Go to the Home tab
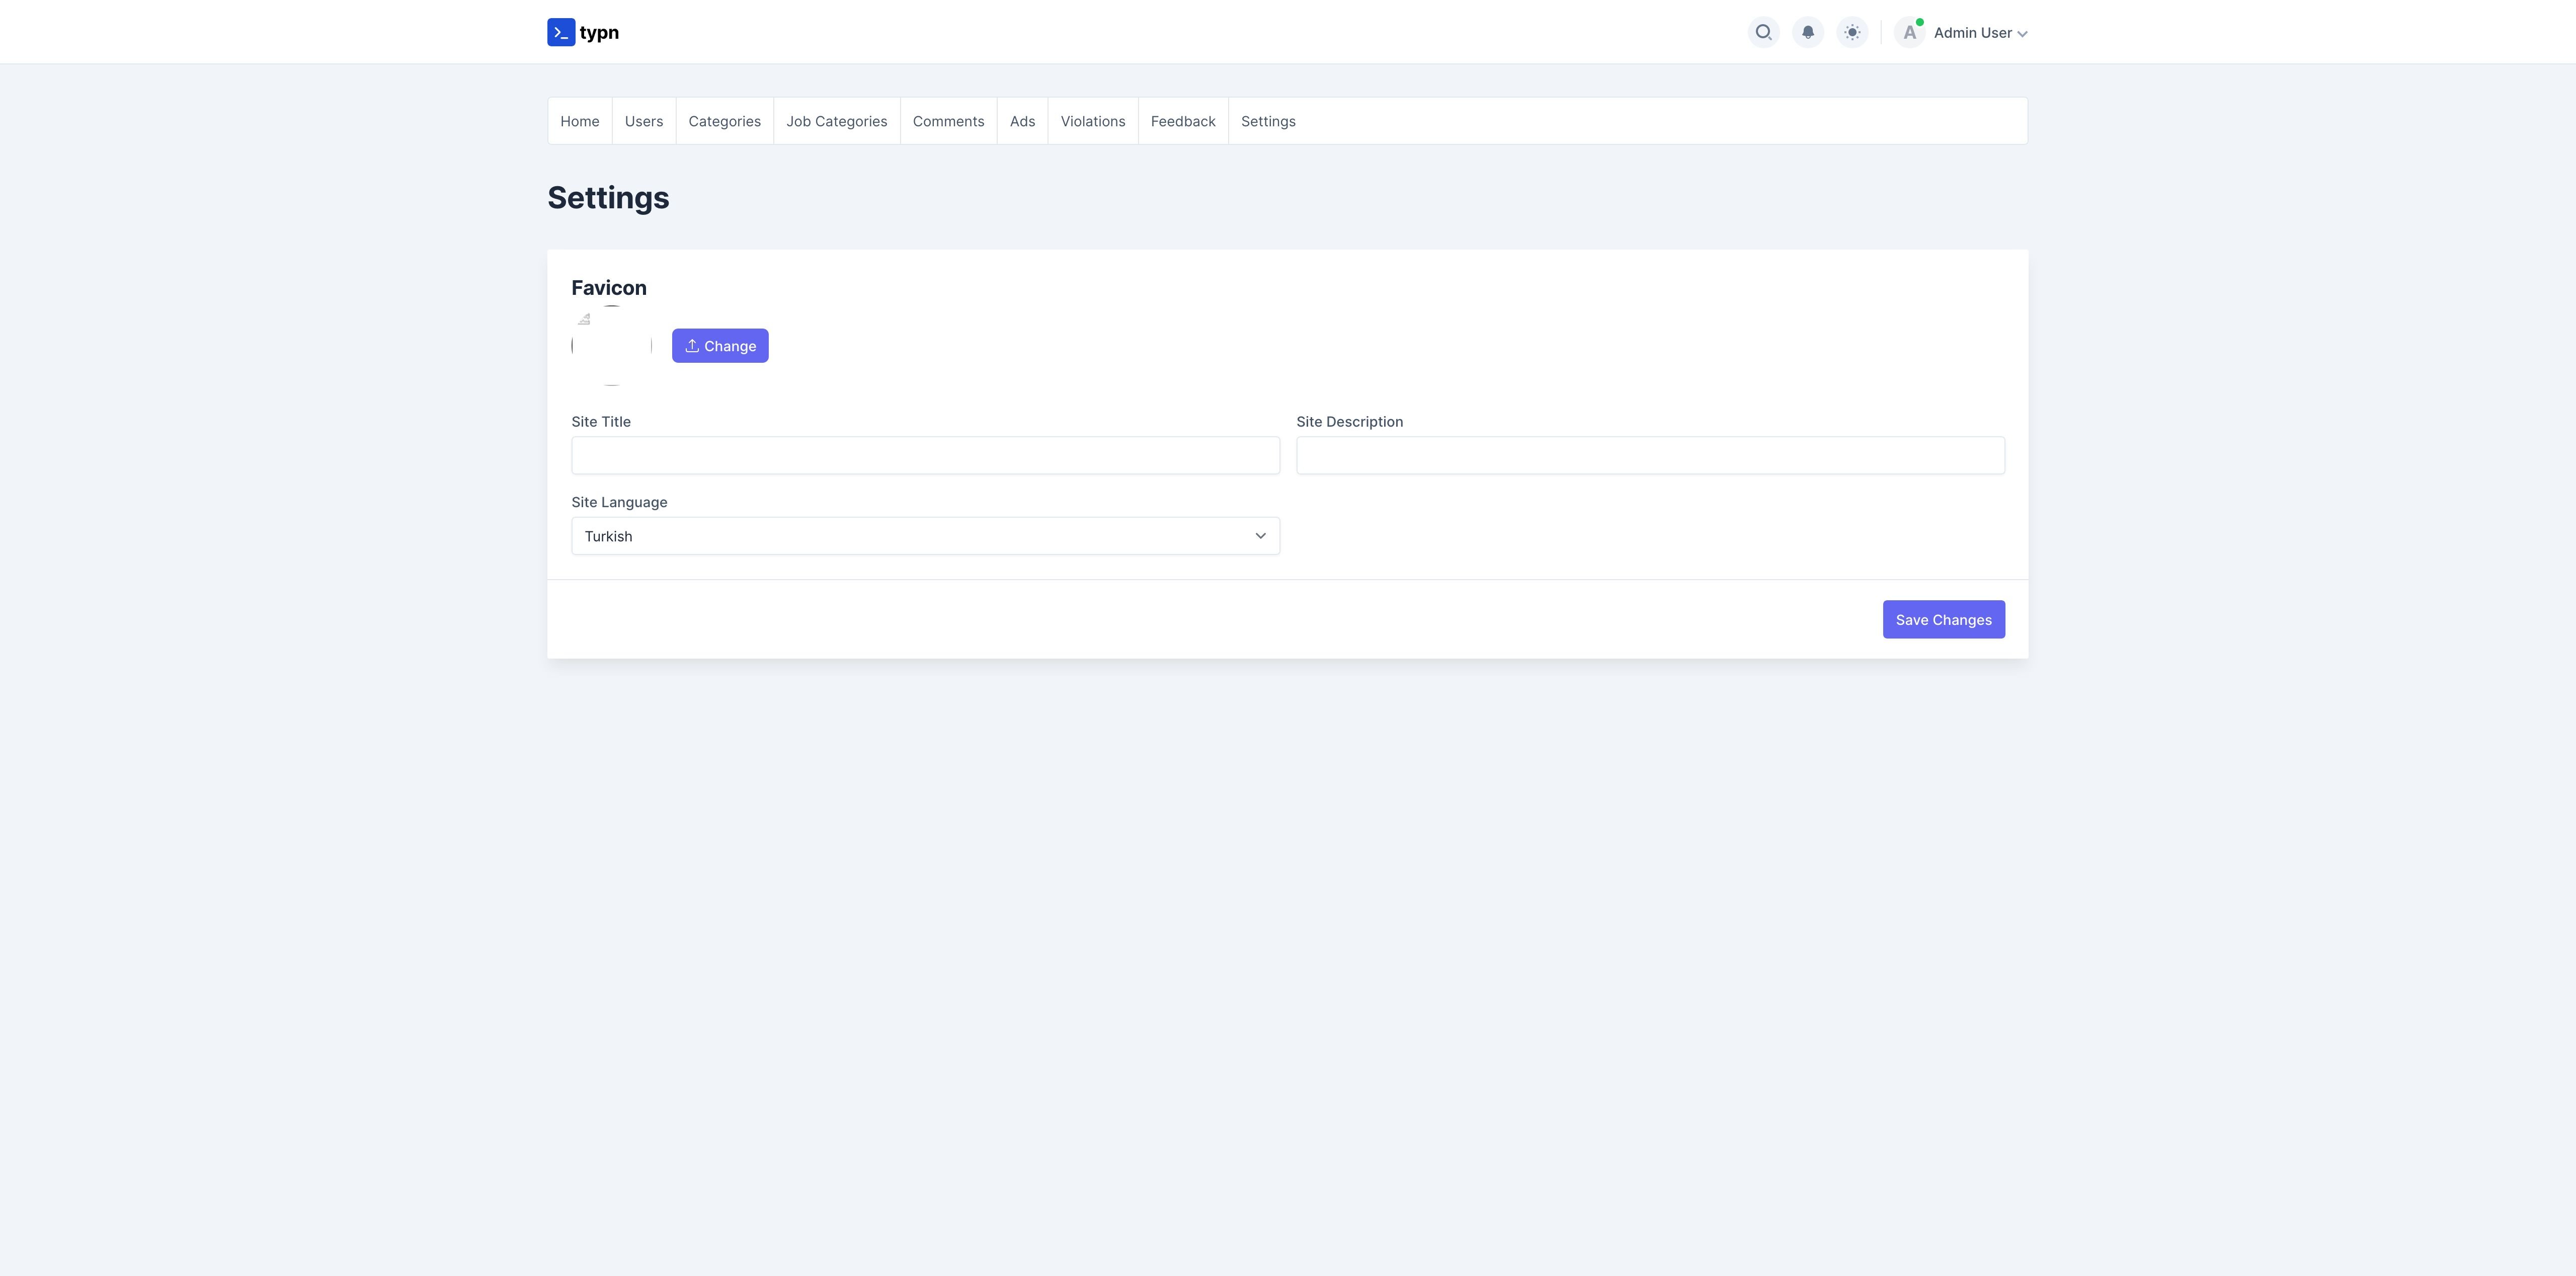The height and width of the screenshot is (1276, 2576). tap(580, 121)
